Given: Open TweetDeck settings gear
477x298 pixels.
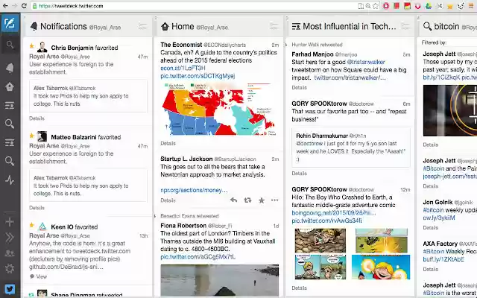Looking at the screenshot, I should pyautogui.click(x=10, y=268).
